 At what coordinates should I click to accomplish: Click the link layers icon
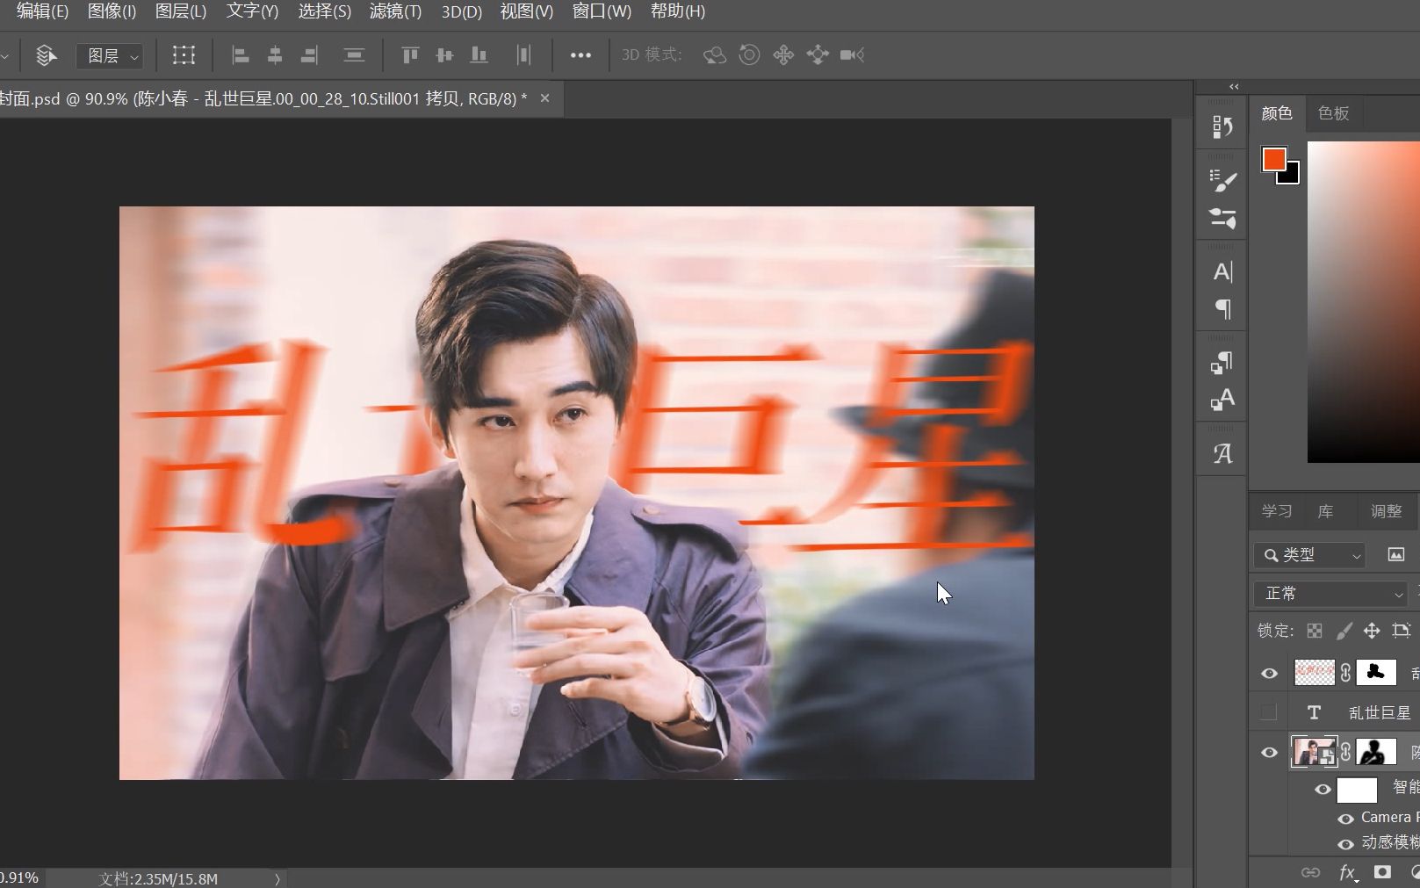tap(1310, 872)
